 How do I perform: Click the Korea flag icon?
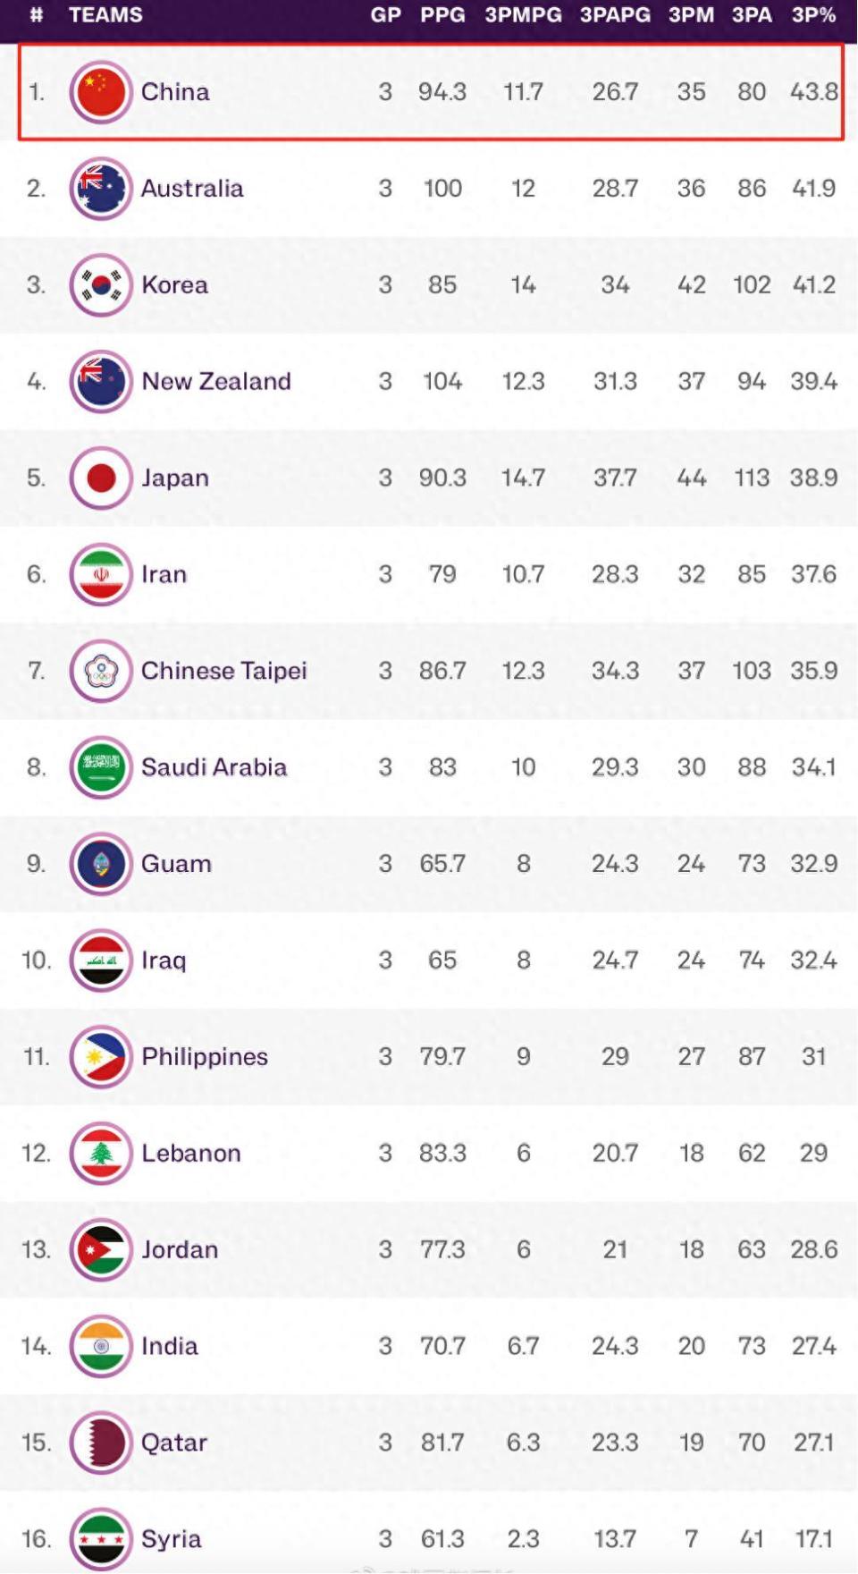(101, 285)
